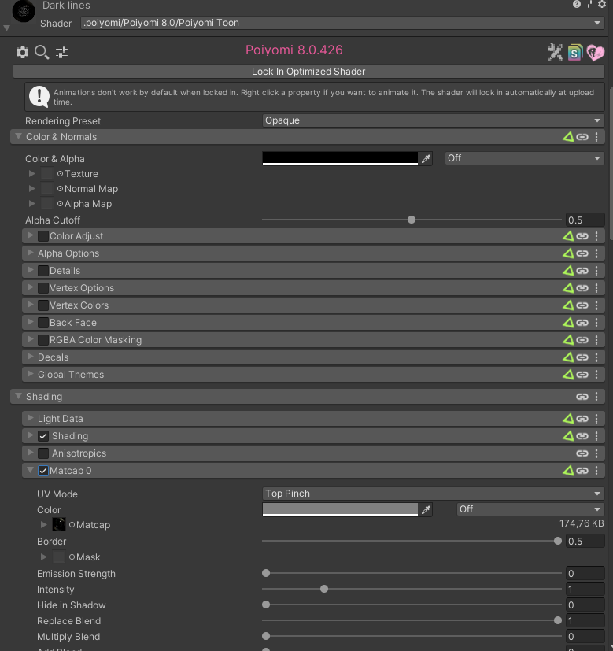The width and height of the screenshot is (613, 651).
Task: Open material preset selector icon at top
Action: pyautogui.click(x=589, y=4)
